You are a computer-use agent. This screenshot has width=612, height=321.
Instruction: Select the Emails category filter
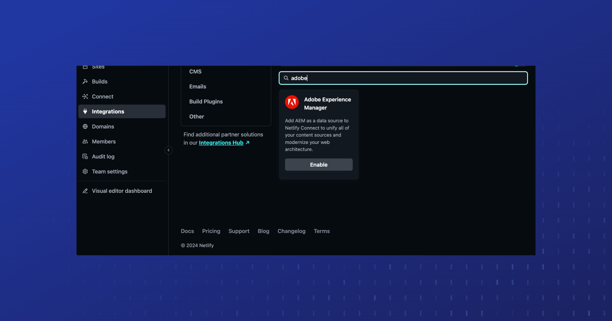coord(198,87)
